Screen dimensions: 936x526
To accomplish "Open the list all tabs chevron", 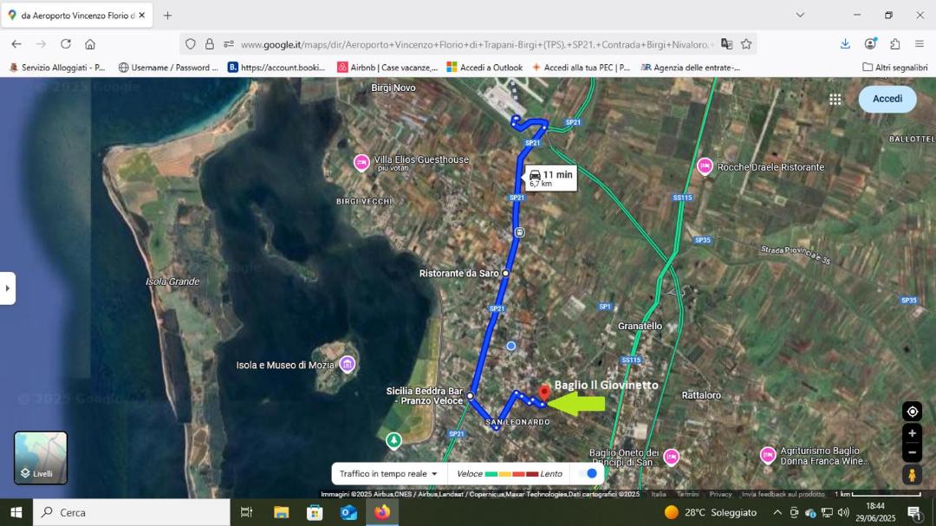I will [800, 15].
